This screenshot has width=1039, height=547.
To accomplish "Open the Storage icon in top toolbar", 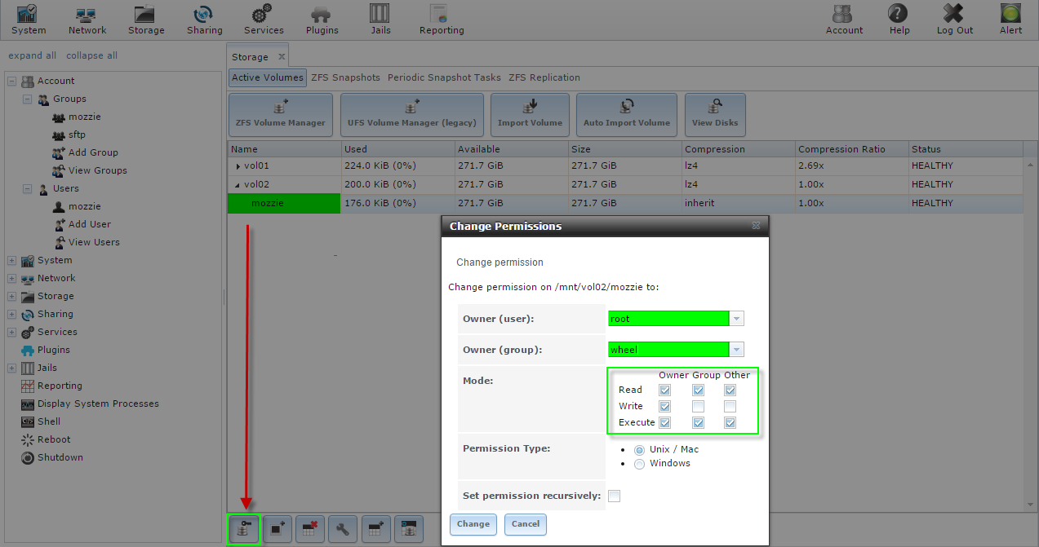I will [146, 19].
